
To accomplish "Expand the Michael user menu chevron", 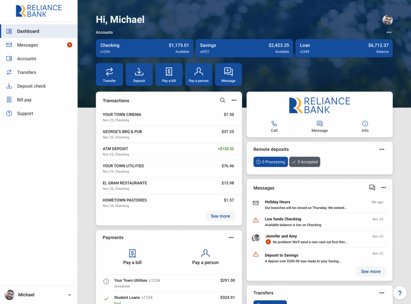I will pos(69,295).
